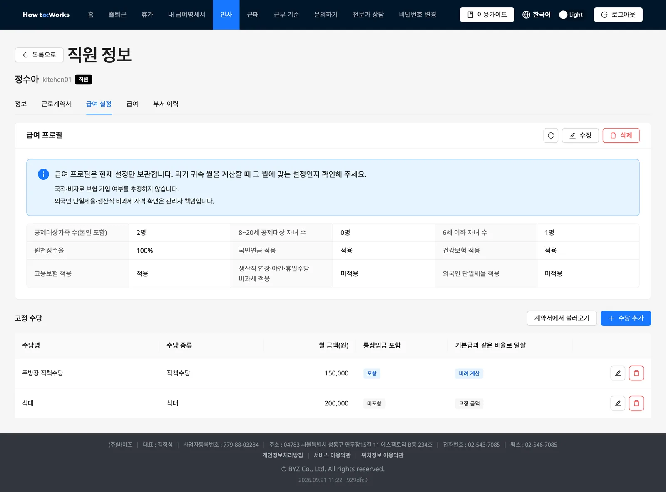
Task: Click the 150,000 amount value
Action: click(336, 373)
